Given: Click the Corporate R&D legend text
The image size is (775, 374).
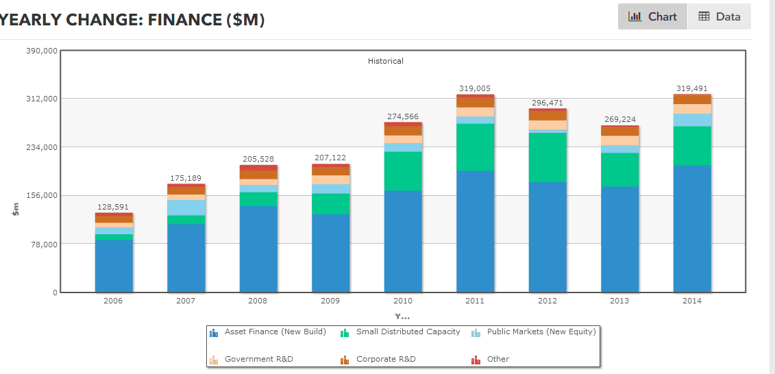Looking at the screenshot, I should (386, 360).
